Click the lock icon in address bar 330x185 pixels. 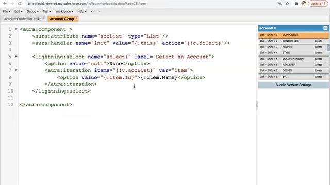pos(29,4)
